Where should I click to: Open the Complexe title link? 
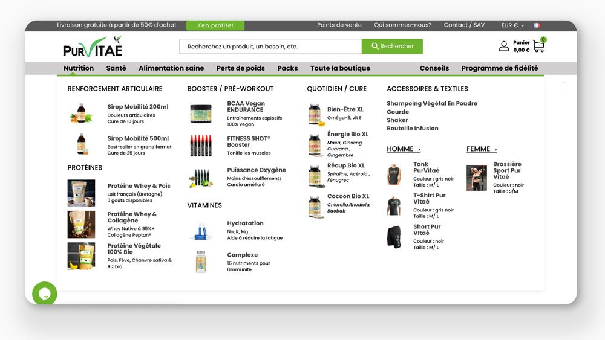coord(243,255)
